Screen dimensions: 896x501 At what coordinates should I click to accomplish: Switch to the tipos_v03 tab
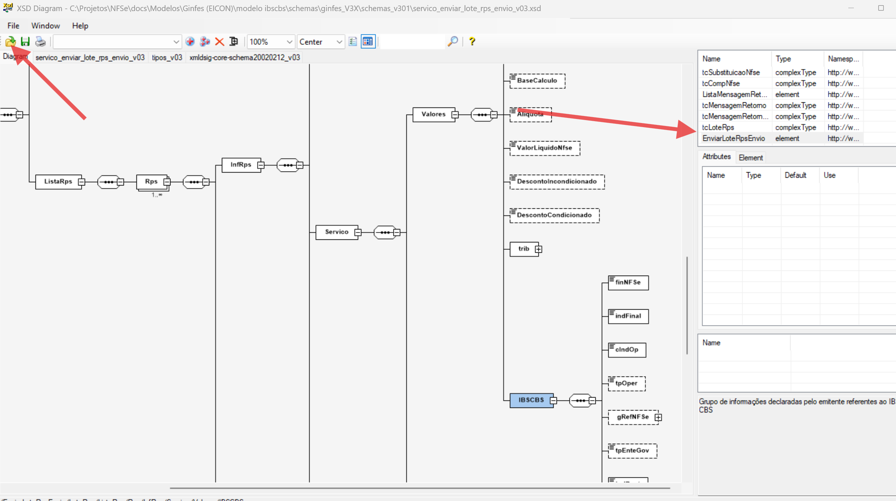point(167,57)
